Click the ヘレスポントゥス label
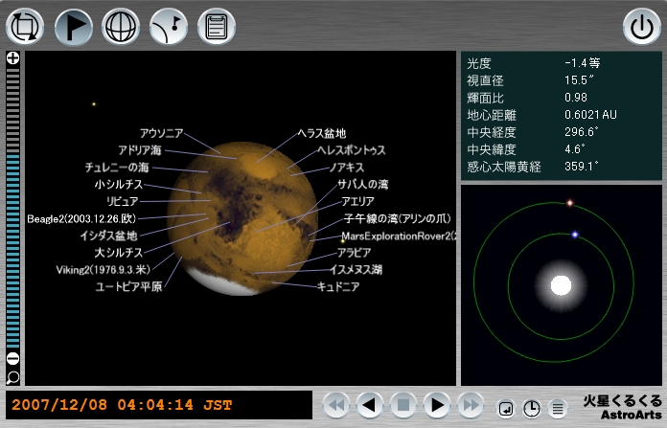Screen dimensions: 667x428 (x=352, y=150)
